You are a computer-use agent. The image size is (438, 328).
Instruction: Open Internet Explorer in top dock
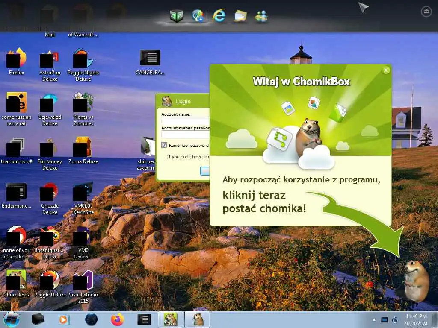219,15
